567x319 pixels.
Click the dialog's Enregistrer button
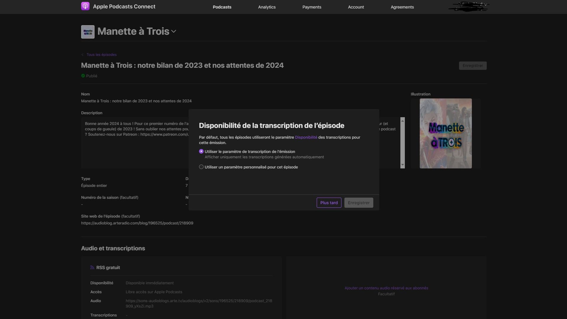(359, 203)
